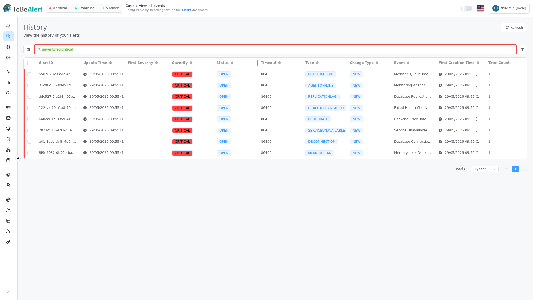Follow the alerts dashboard link
This screenshot has width=533, height=300.
[186, 10]
